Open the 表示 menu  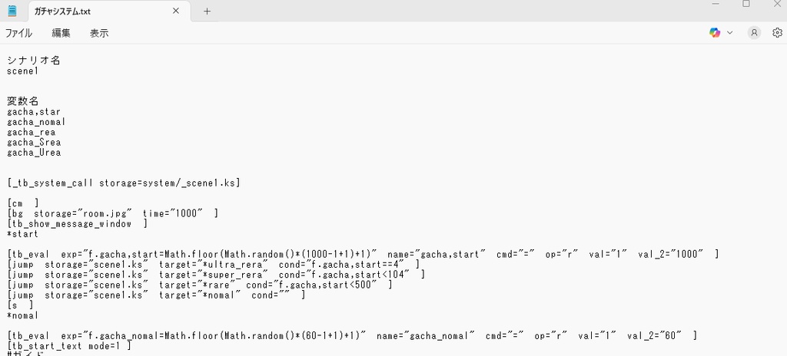point(99,33)
